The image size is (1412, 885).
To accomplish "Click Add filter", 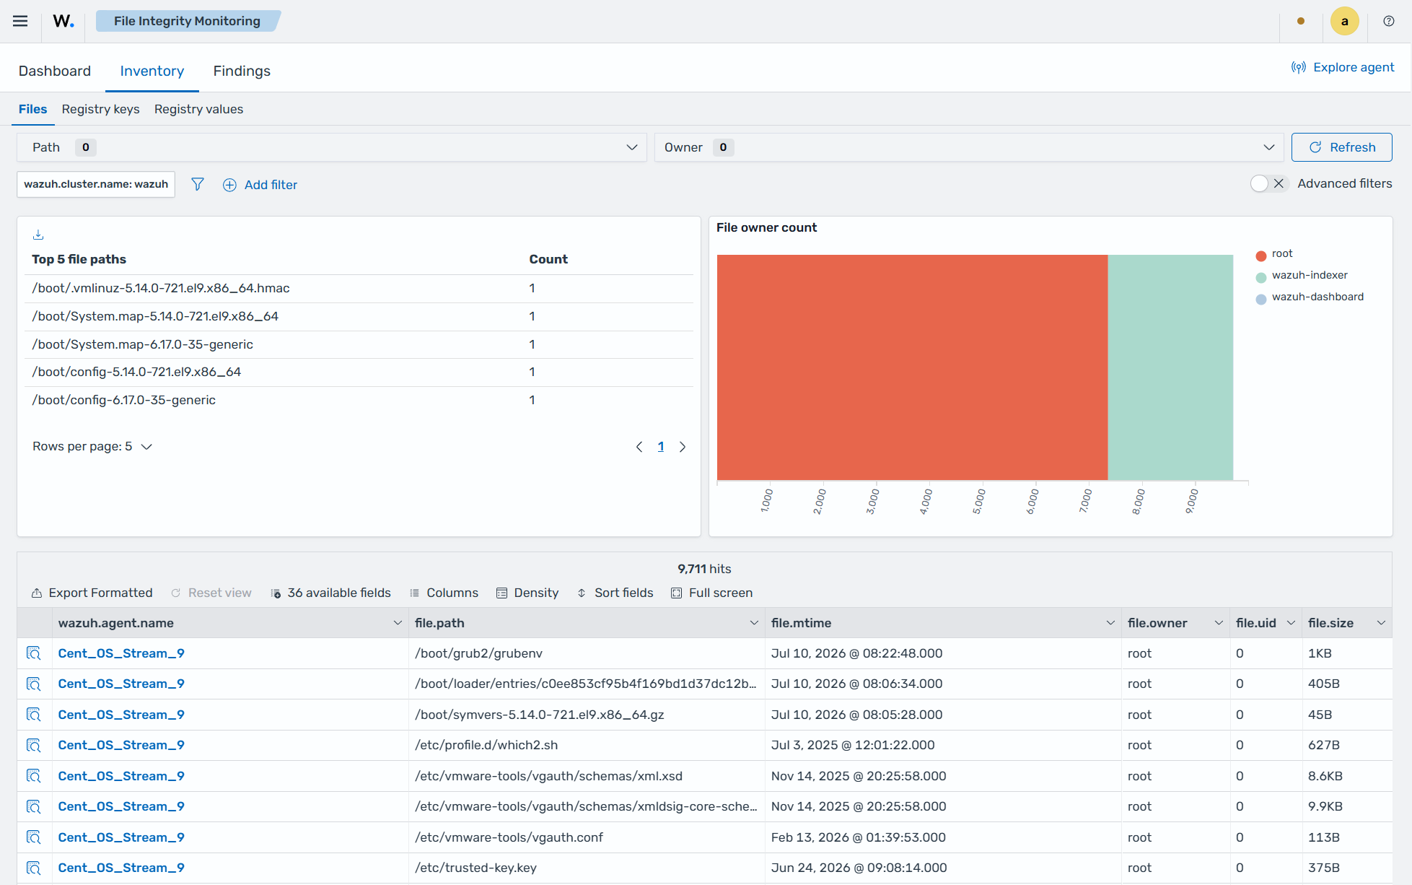I will click(260, 185).
